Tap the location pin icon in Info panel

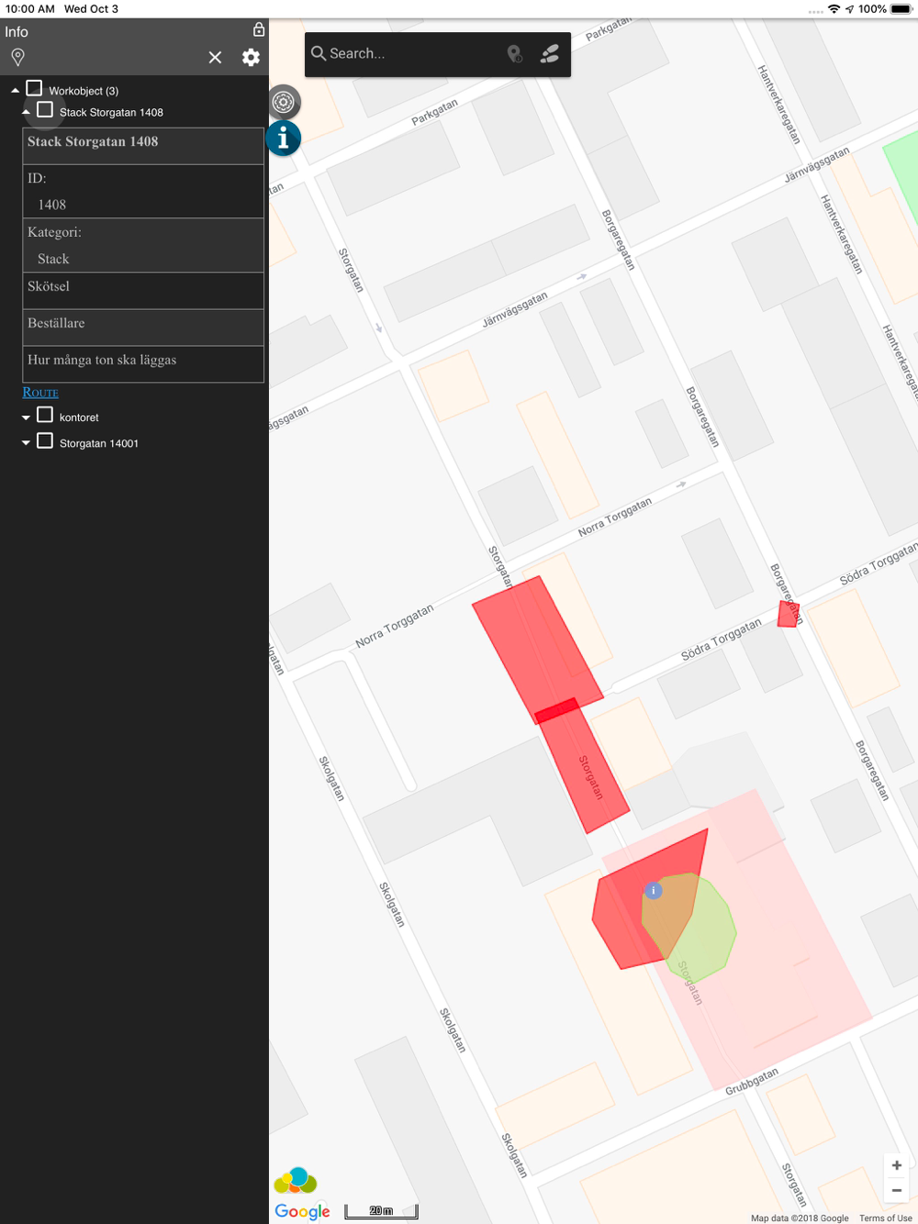tap(17, 58)
